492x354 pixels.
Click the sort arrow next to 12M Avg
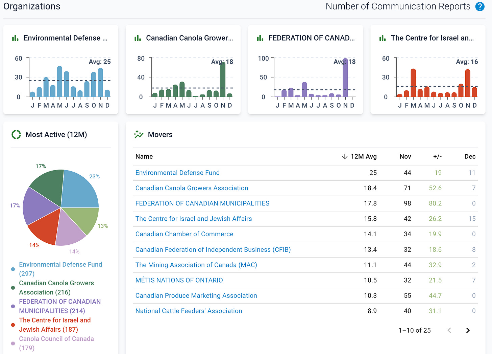pyautogui.click(x=345, y=156)
